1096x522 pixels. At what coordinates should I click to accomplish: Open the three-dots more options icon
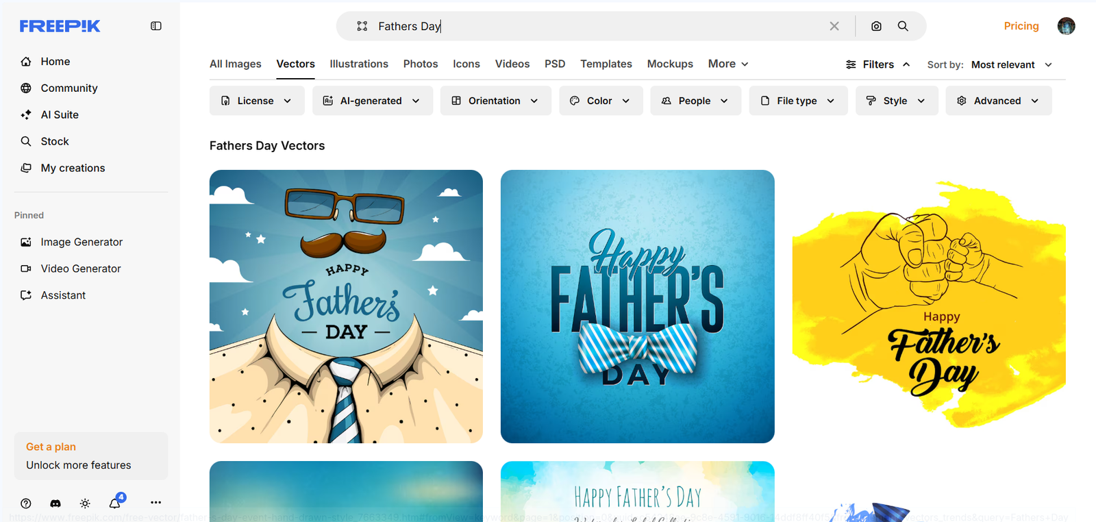[x=155, y=503]
